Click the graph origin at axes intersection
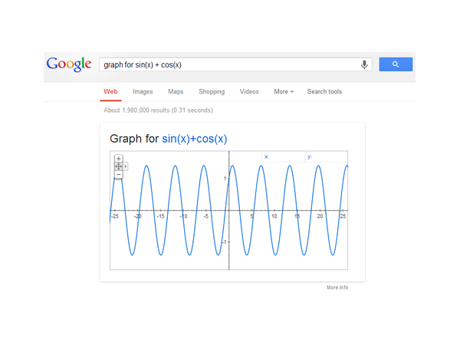Image resolution: width=460 pixels, height=345 pixels. 229,210
